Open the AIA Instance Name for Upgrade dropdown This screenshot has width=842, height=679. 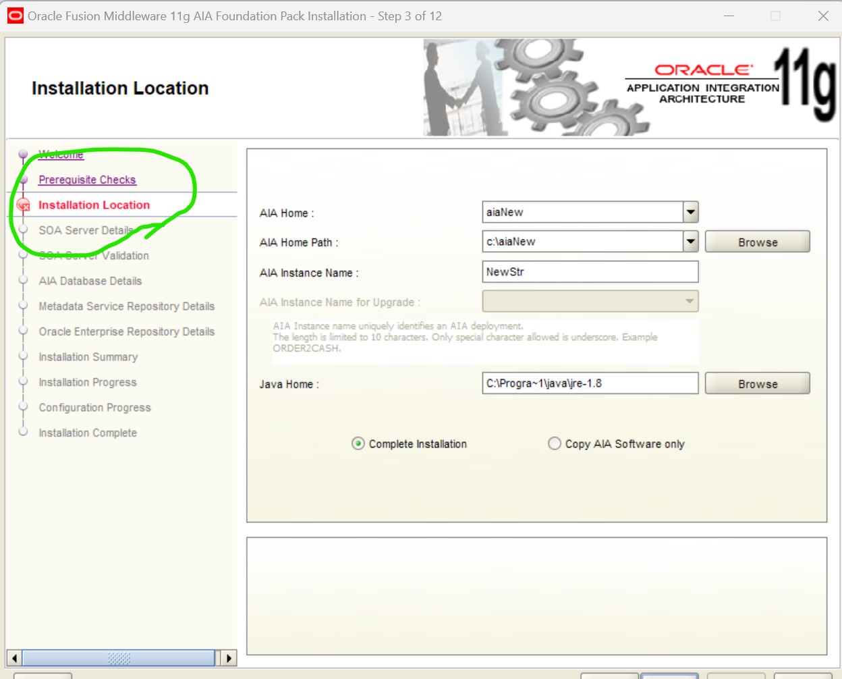[690, 301]
